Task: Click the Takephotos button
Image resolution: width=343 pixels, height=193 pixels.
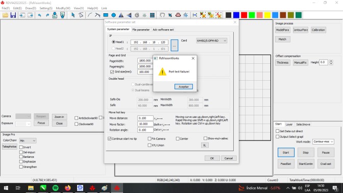Action: [9, 147]
